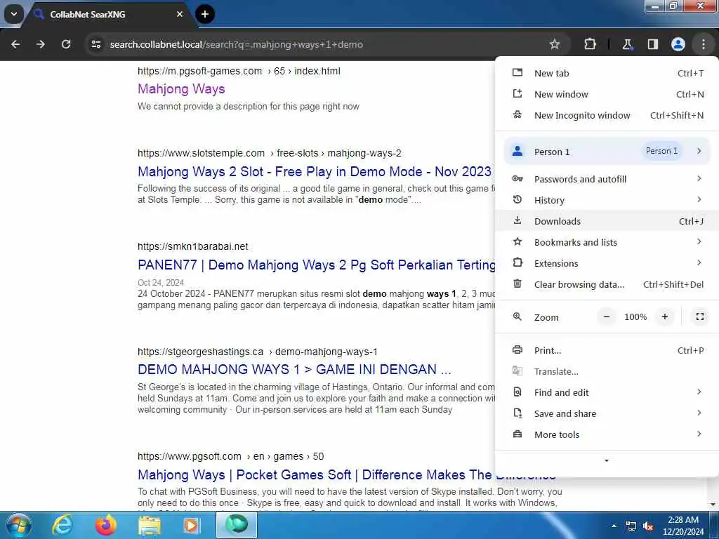Click the page scrollbar down arrow
The height and width of the screenshot is (539, 719).
(713, 505)
